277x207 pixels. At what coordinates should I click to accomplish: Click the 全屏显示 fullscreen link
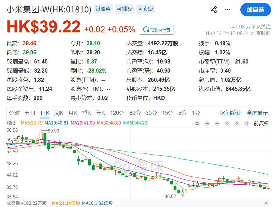pyautogui.click(x=257, y=113)
